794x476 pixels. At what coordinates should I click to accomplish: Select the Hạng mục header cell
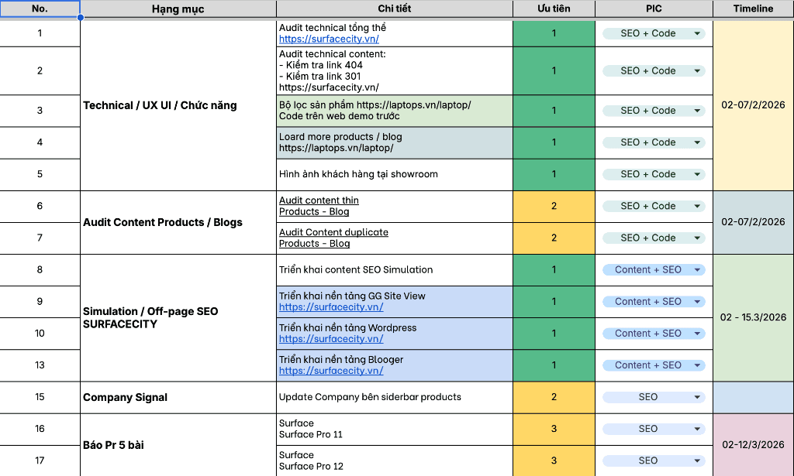click(x=178, y=9)
